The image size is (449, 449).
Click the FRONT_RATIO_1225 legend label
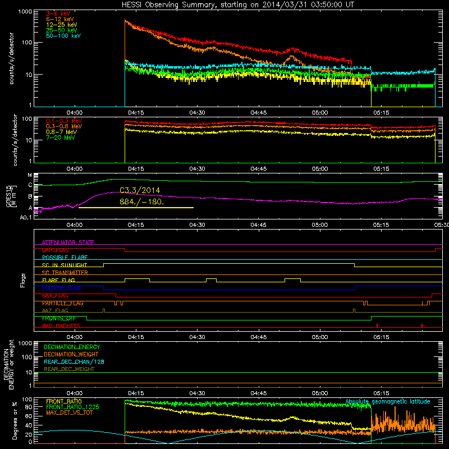point(72,407)
